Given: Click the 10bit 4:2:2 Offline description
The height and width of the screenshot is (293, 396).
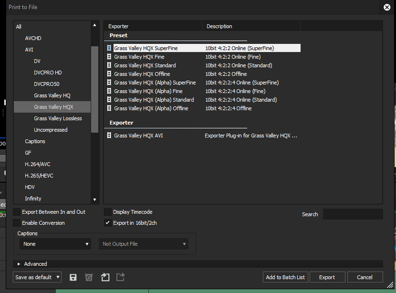Looking at the screenshot, I should pos(226,74).
